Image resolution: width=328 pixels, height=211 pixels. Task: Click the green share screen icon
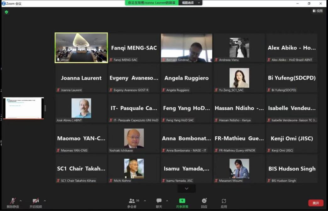[182, 201]
